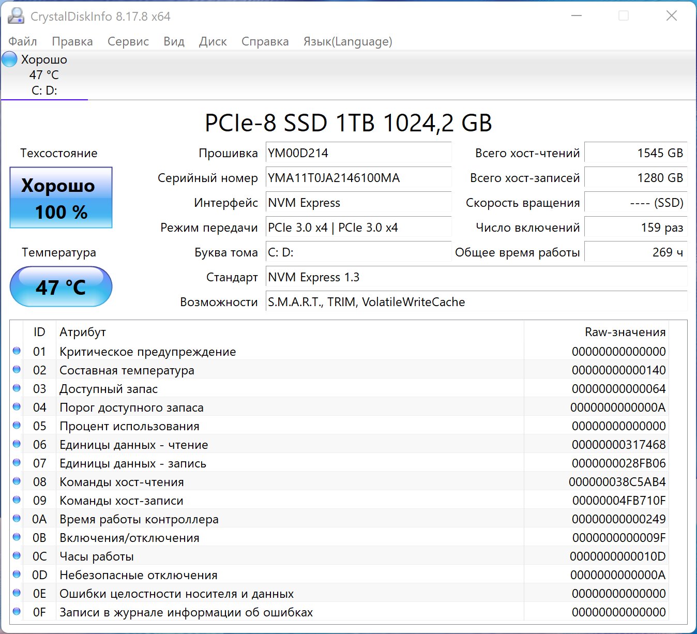The image size is (697, 634).
Task: Select row Записи в журнале информации об ошибках
Action: [x=339, y=612]
